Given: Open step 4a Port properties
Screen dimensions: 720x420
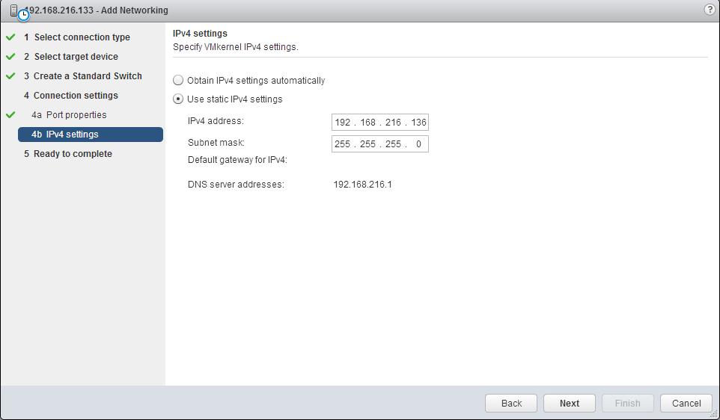Looking at the screenshot, I should [x=69, y=114].
